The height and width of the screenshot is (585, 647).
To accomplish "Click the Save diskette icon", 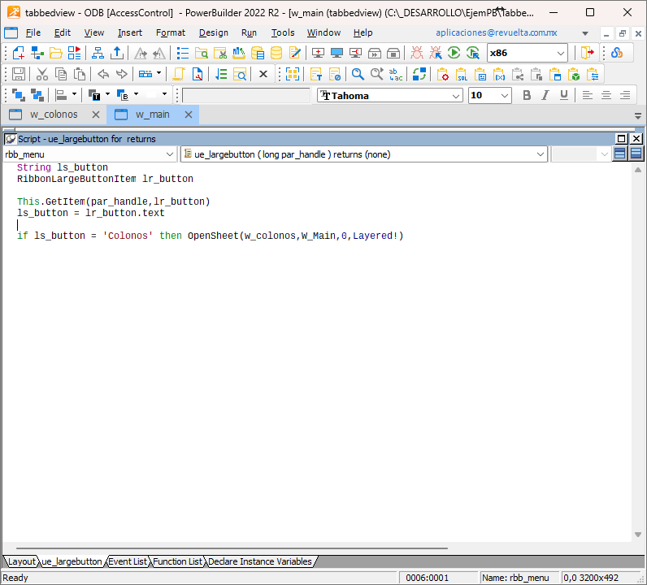I will 18,74.
